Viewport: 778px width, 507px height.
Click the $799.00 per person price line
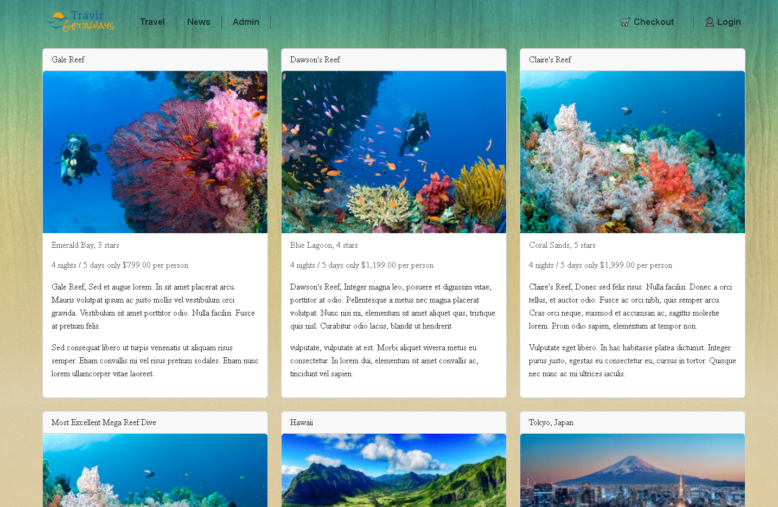pyautogui.click(x=120, y=265)
